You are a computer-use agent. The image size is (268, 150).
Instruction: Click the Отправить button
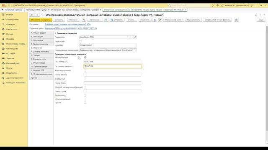117,20
